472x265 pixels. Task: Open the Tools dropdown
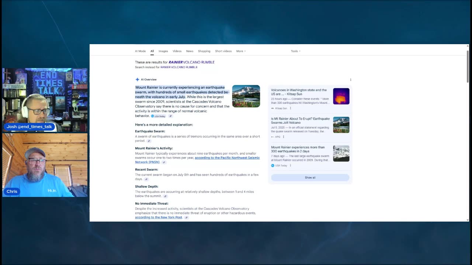(x=295, y=51)
